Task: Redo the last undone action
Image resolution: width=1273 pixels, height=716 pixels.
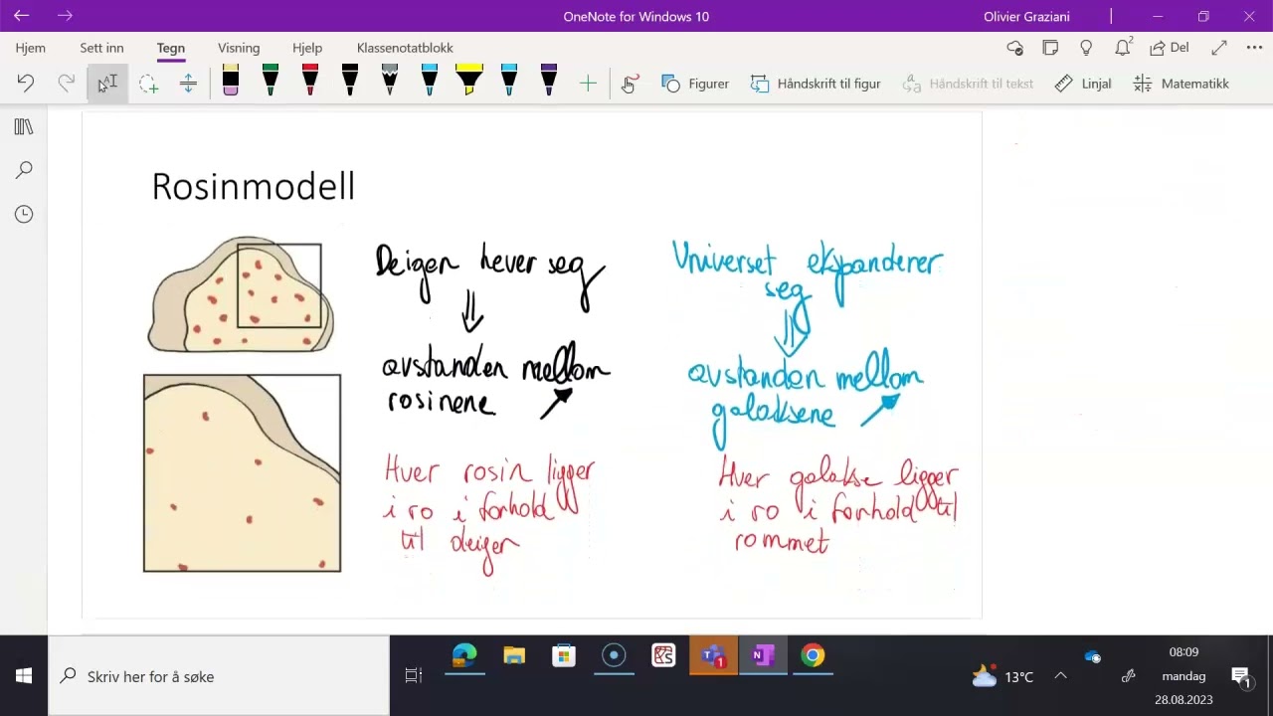Action: [66, 84]
